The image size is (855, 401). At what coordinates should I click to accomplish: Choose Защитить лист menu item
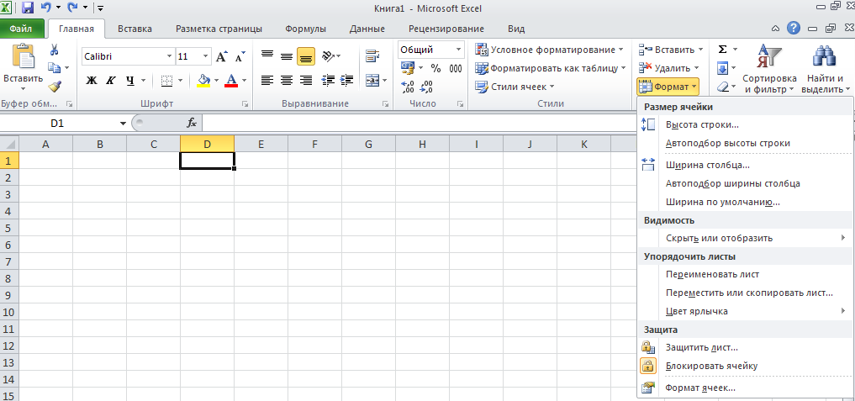744,347
